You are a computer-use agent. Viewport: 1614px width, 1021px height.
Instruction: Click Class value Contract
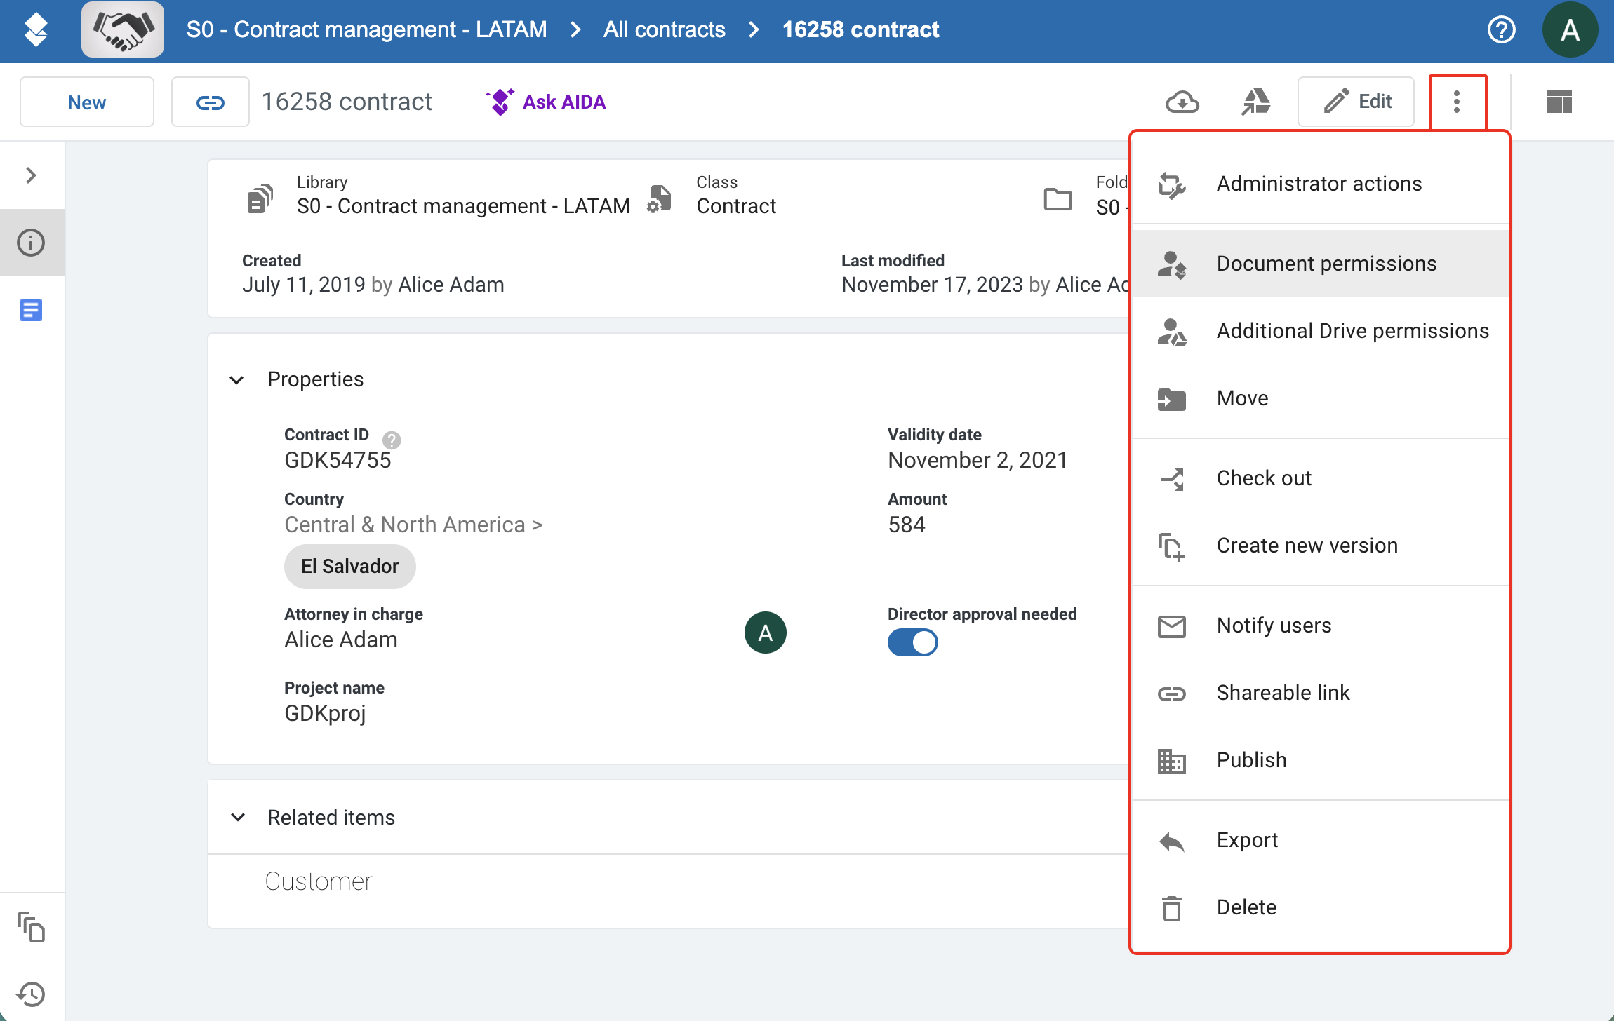click(x=736, y=206)
